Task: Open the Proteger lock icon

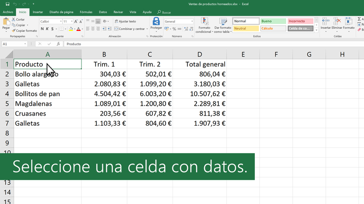Action: pyautogui.click(x=156, y=22)
